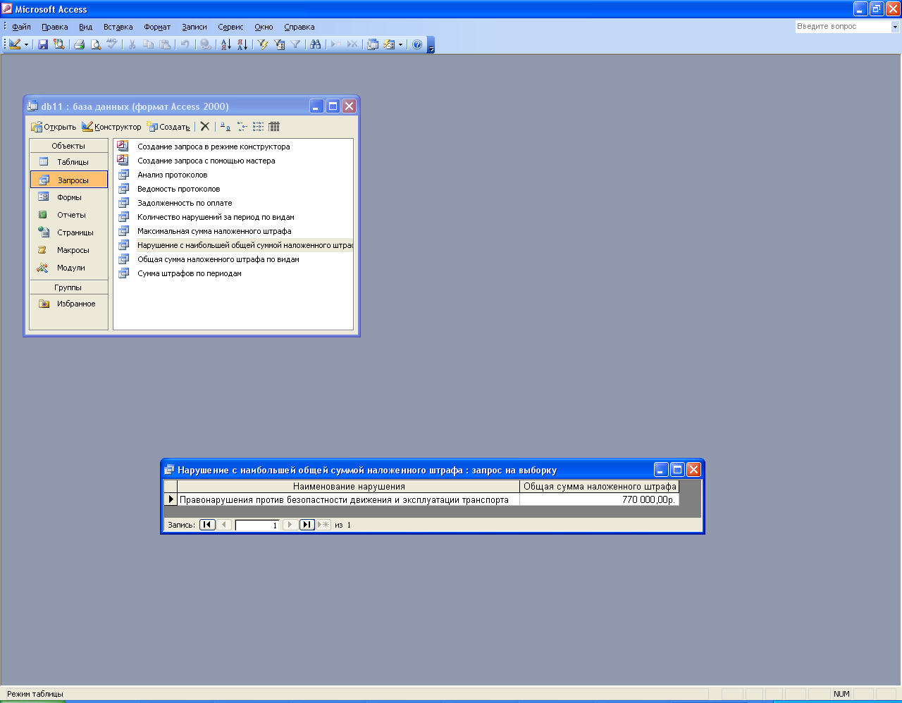
Task: Open the Записи menu
Action: (x=194, y=27)
